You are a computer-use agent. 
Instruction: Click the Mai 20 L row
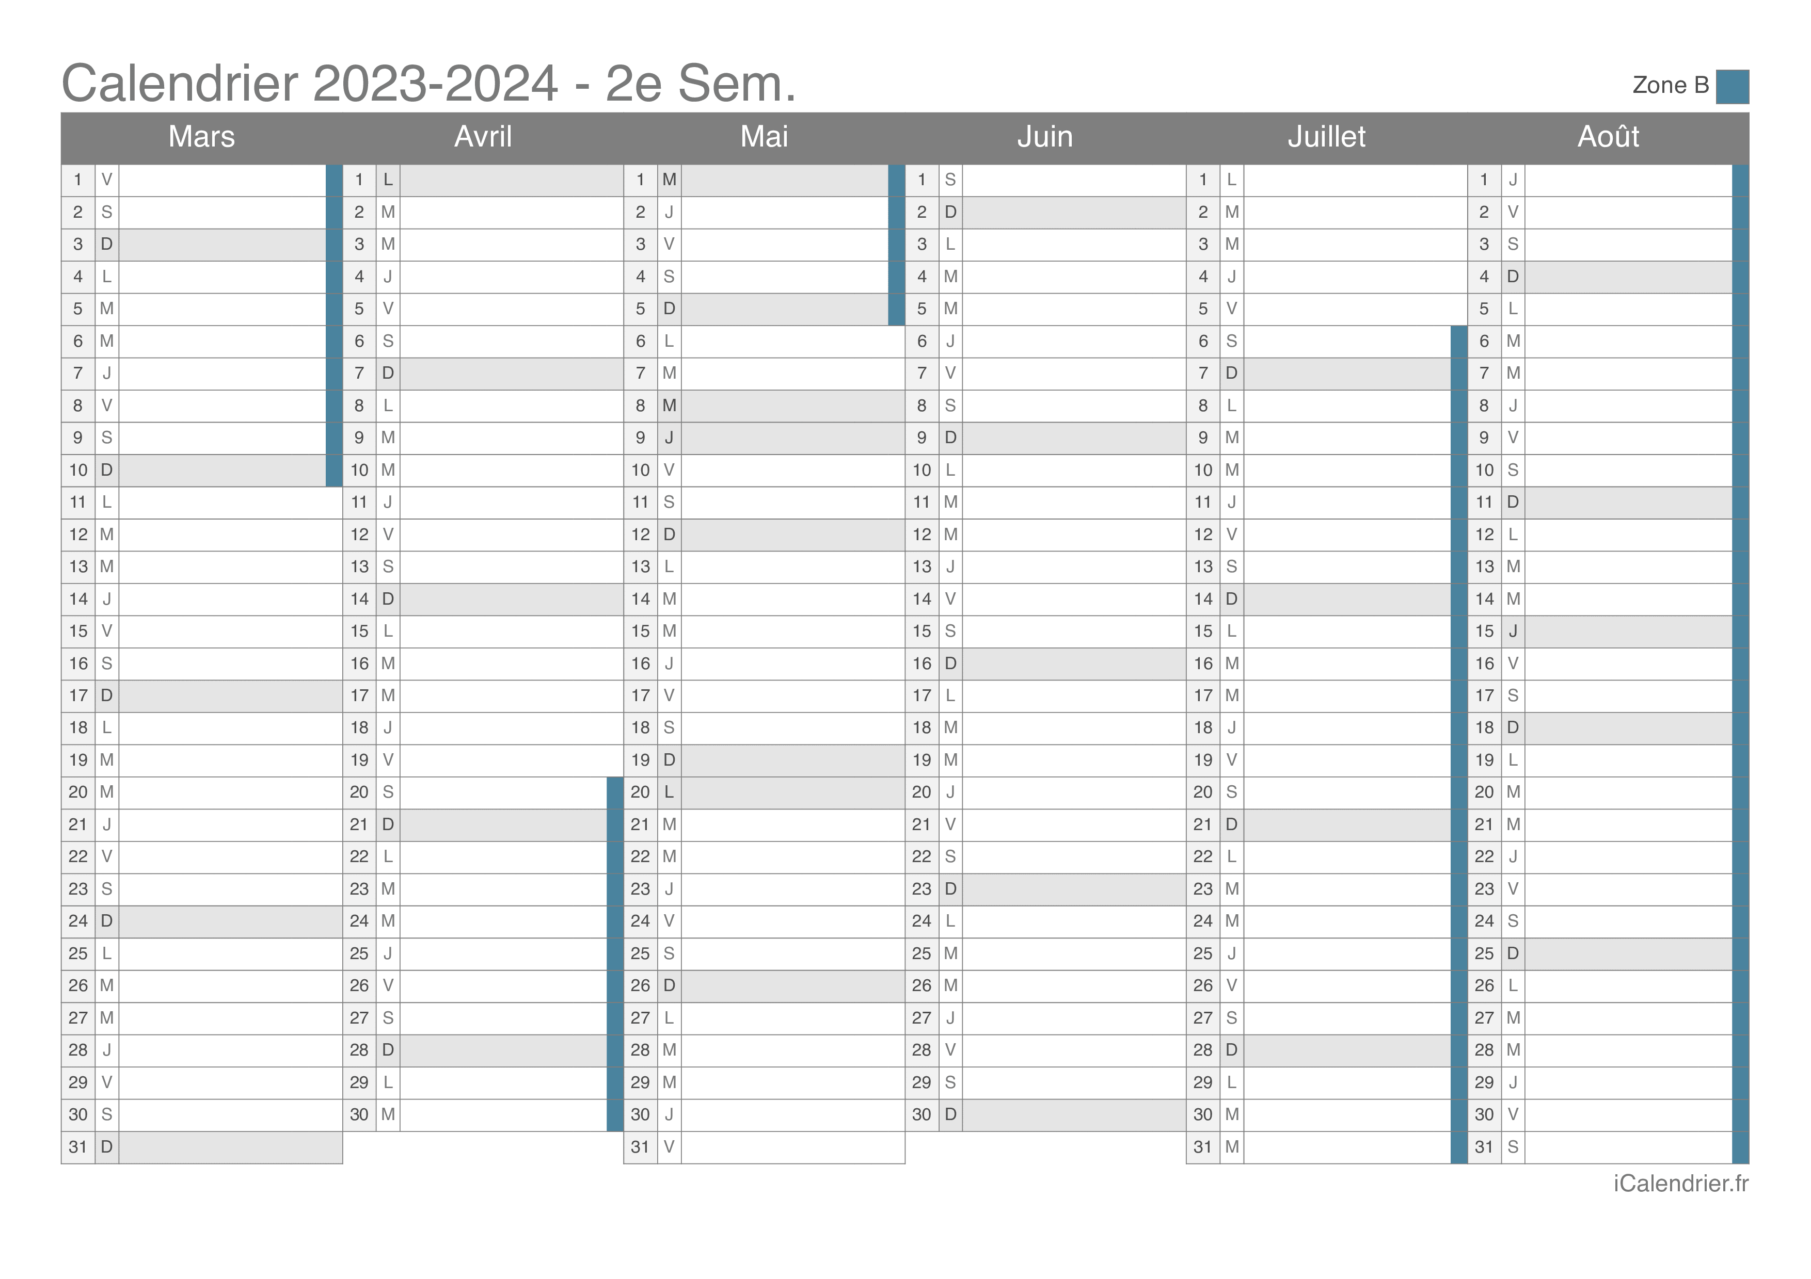coord(765,793)
